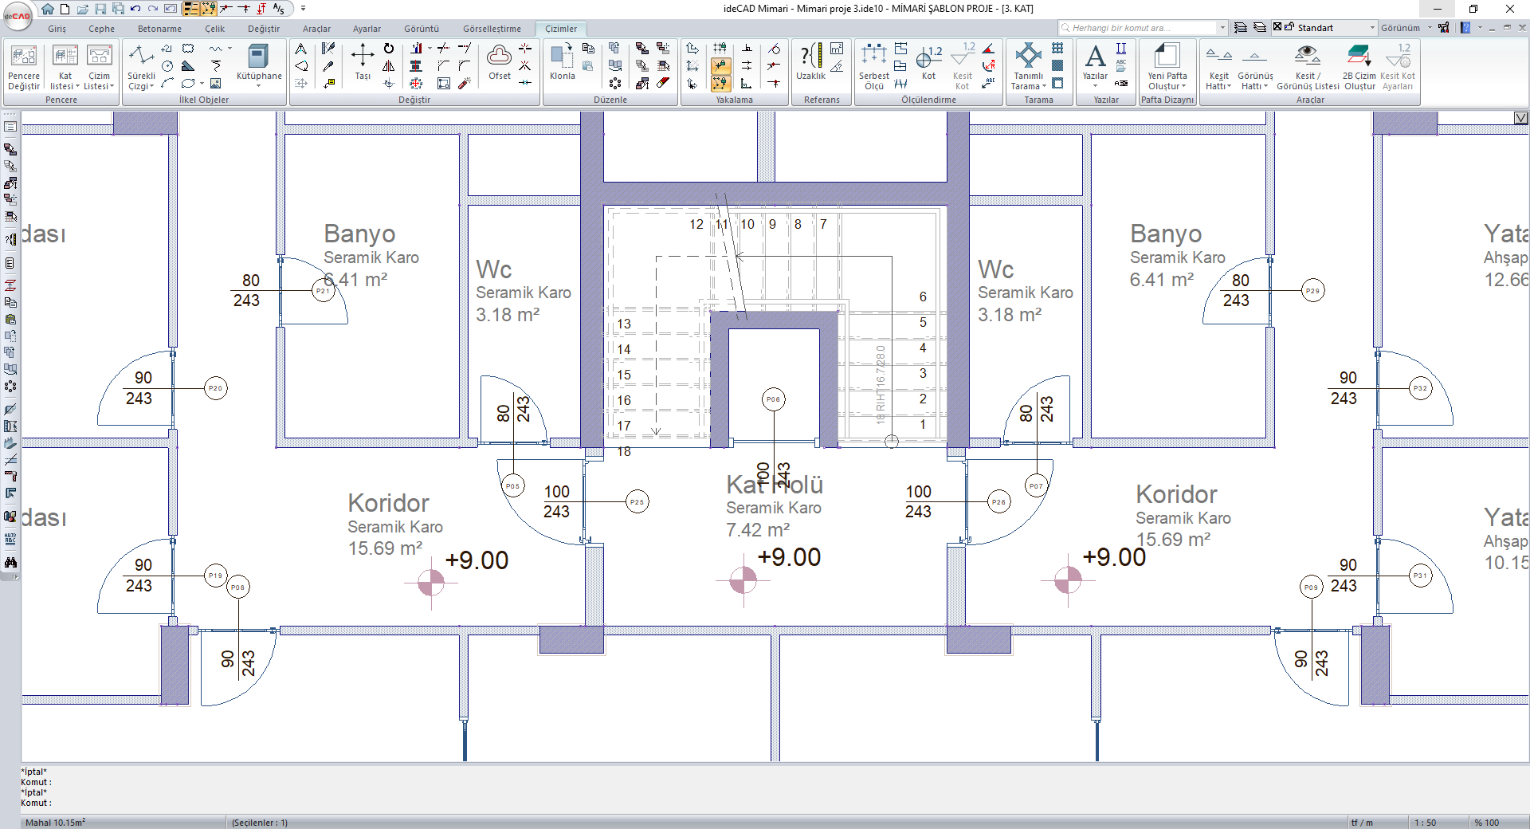Viewport: 1530px width, 829px height.
Task: Click the V collapse box at drawing corner
Action: (x=1521, y=118)
